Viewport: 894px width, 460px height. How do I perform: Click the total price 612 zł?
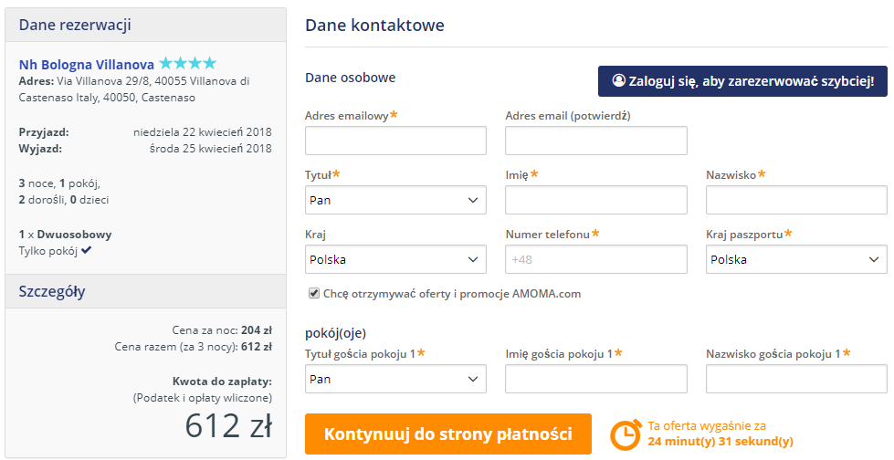[x=228, y=426]
